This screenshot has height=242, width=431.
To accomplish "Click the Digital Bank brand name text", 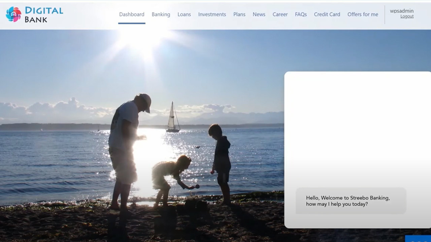I will pyautogui.click(x=43, y=15).
